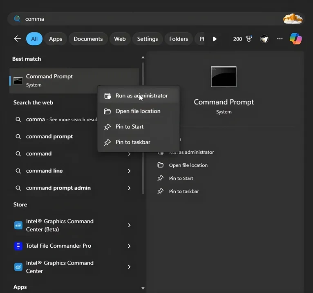The width and height of the screenshot is (313, 293).
Task: Switch to the Documents filter tab
Action: [88, 39]
